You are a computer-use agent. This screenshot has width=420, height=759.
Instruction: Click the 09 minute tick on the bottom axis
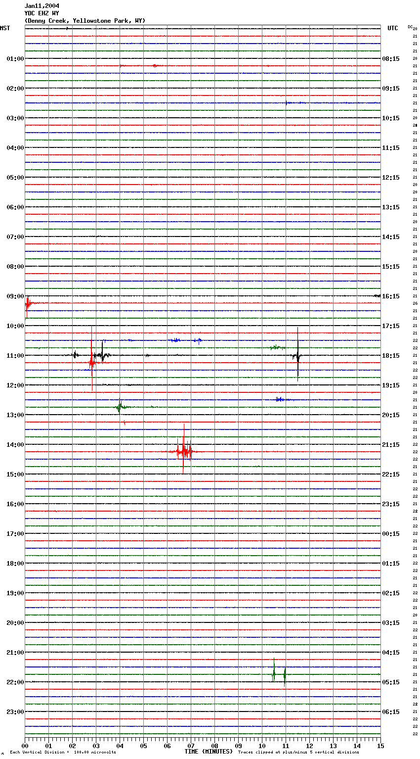(x=238, y=746)
